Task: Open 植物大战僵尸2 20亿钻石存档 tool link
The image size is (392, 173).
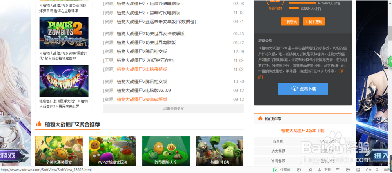Action: (145, 60)
